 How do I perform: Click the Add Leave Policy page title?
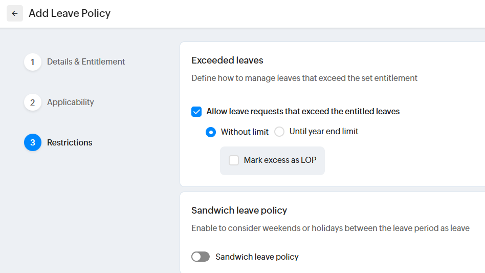(70, 13)
